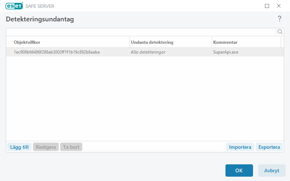
Task: Open help with the question mark icon
Action: pyautogui.click(x=279, y=19)
